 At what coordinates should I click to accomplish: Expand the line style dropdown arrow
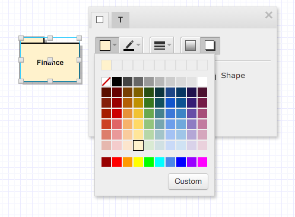(x=169, y=45)
